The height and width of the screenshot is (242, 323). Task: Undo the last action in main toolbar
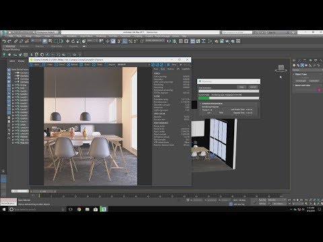(4, 41)
